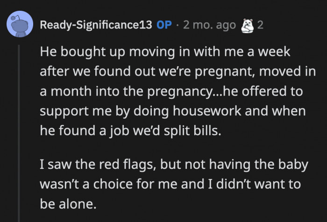Screen dimensions: 327x222
Task: Click the award icon beside the timestamp
Action: (x=248, y=25)
